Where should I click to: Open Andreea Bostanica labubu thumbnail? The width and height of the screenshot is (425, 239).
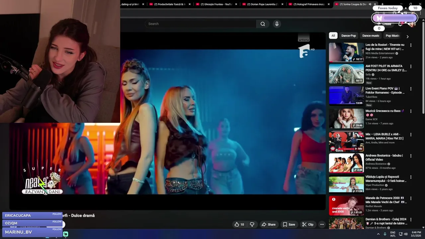tap(346, 163)
